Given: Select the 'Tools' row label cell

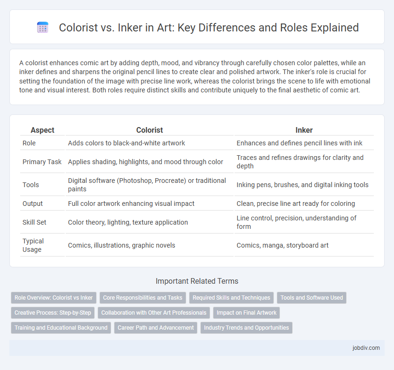Looking at the screenshot, I should point(30,185).
